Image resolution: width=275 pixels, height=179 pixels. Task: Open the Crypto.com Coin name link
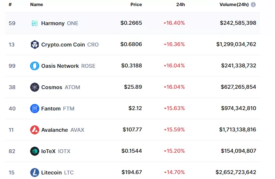[x=63, y=45]
